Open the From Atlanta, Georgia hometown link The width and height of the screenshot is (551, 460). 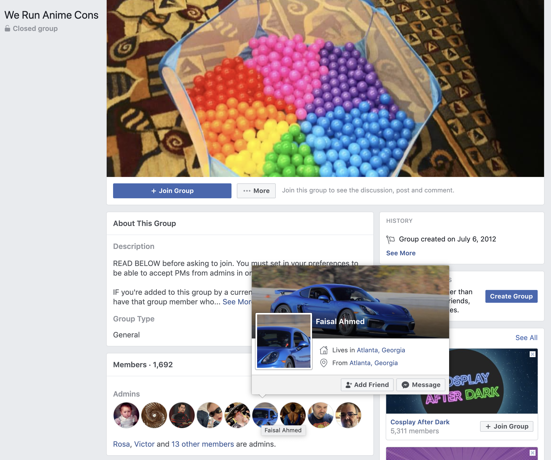click(x=373, y=363)
